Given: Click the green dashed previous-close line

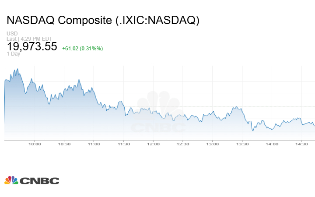Looking at the screenshot, I should tap(280, 107).
